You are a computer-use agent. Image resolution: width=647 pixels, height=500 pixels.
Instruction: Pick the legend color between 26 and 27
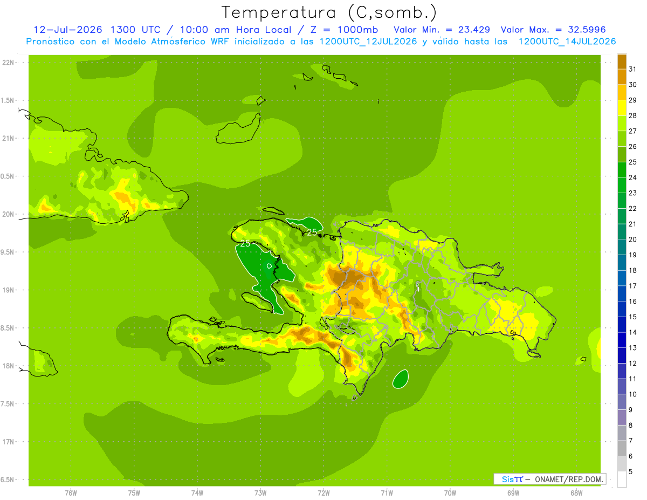[x=622, y=139]
